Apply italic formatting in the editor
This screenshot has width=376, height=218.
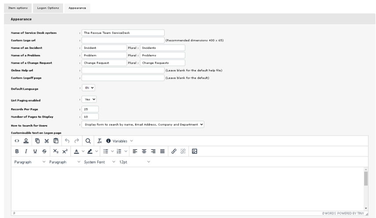tap(26, 151)
